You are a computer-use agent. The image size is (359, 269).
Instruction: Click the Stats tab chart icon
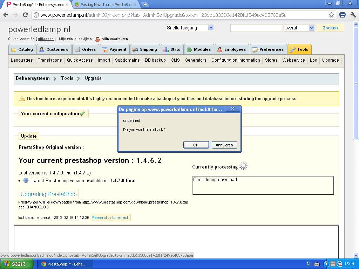[x=166, y=50]
